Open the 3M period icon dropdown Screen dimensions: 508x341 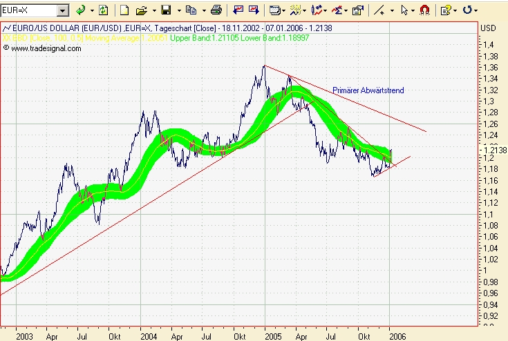tap(305, 10)
